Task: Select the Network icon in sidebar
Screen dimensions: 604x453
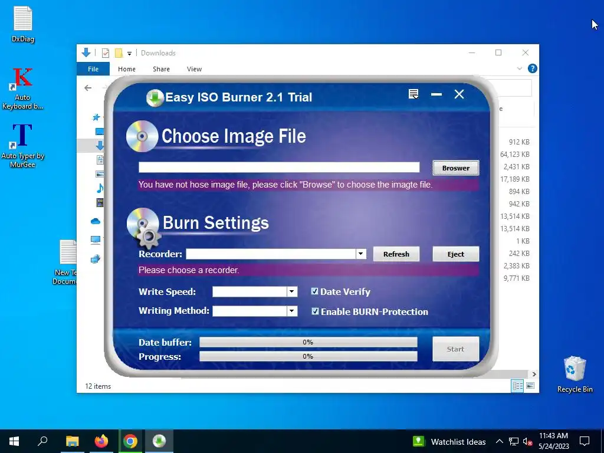Action: tap(96, 259)
